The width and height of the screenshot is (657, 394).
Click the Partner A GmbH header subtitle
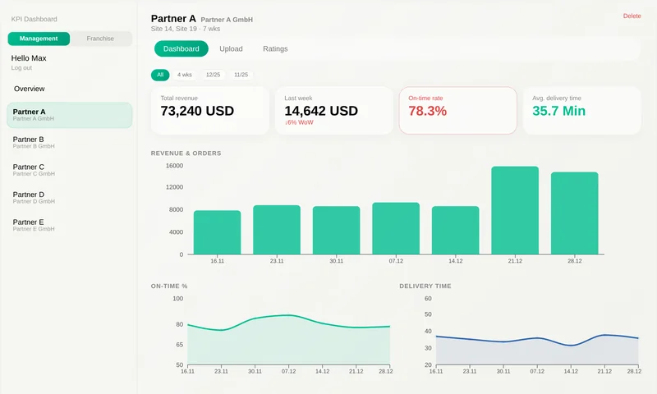pyautogui.click(x=227, y=20)
